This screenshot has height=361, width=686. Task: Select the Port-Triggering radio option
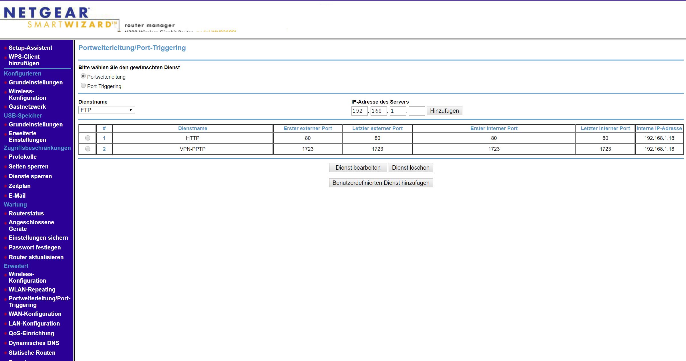pos(83,86)
